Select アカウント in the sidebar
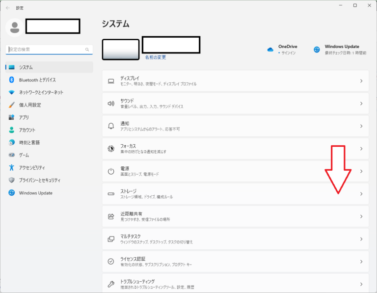This screenshot has width=377, height=293. click(x=27, y=130)
